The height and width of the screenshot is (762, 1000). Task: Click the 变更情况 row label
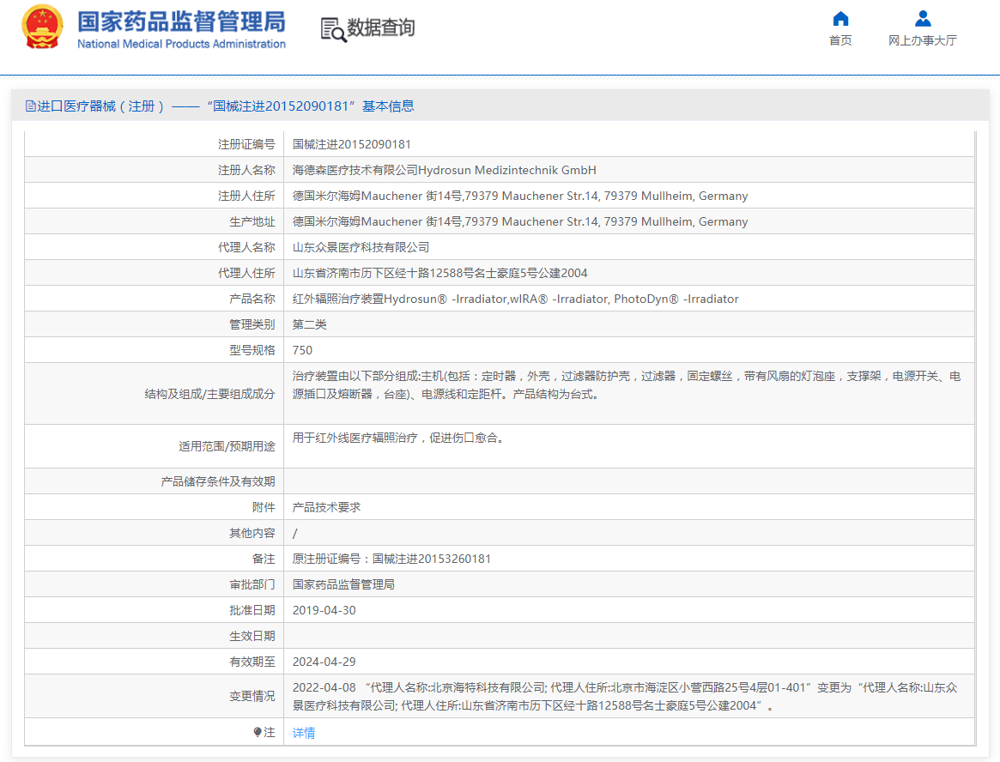click(x=252, y=696)
